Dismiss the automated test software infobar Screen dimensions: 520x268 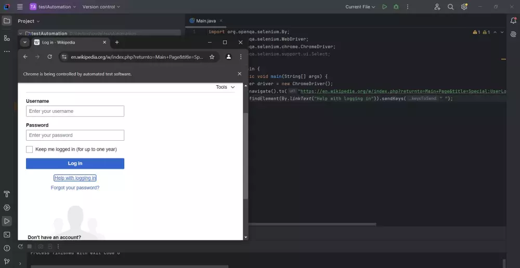(x=239, y=74)
